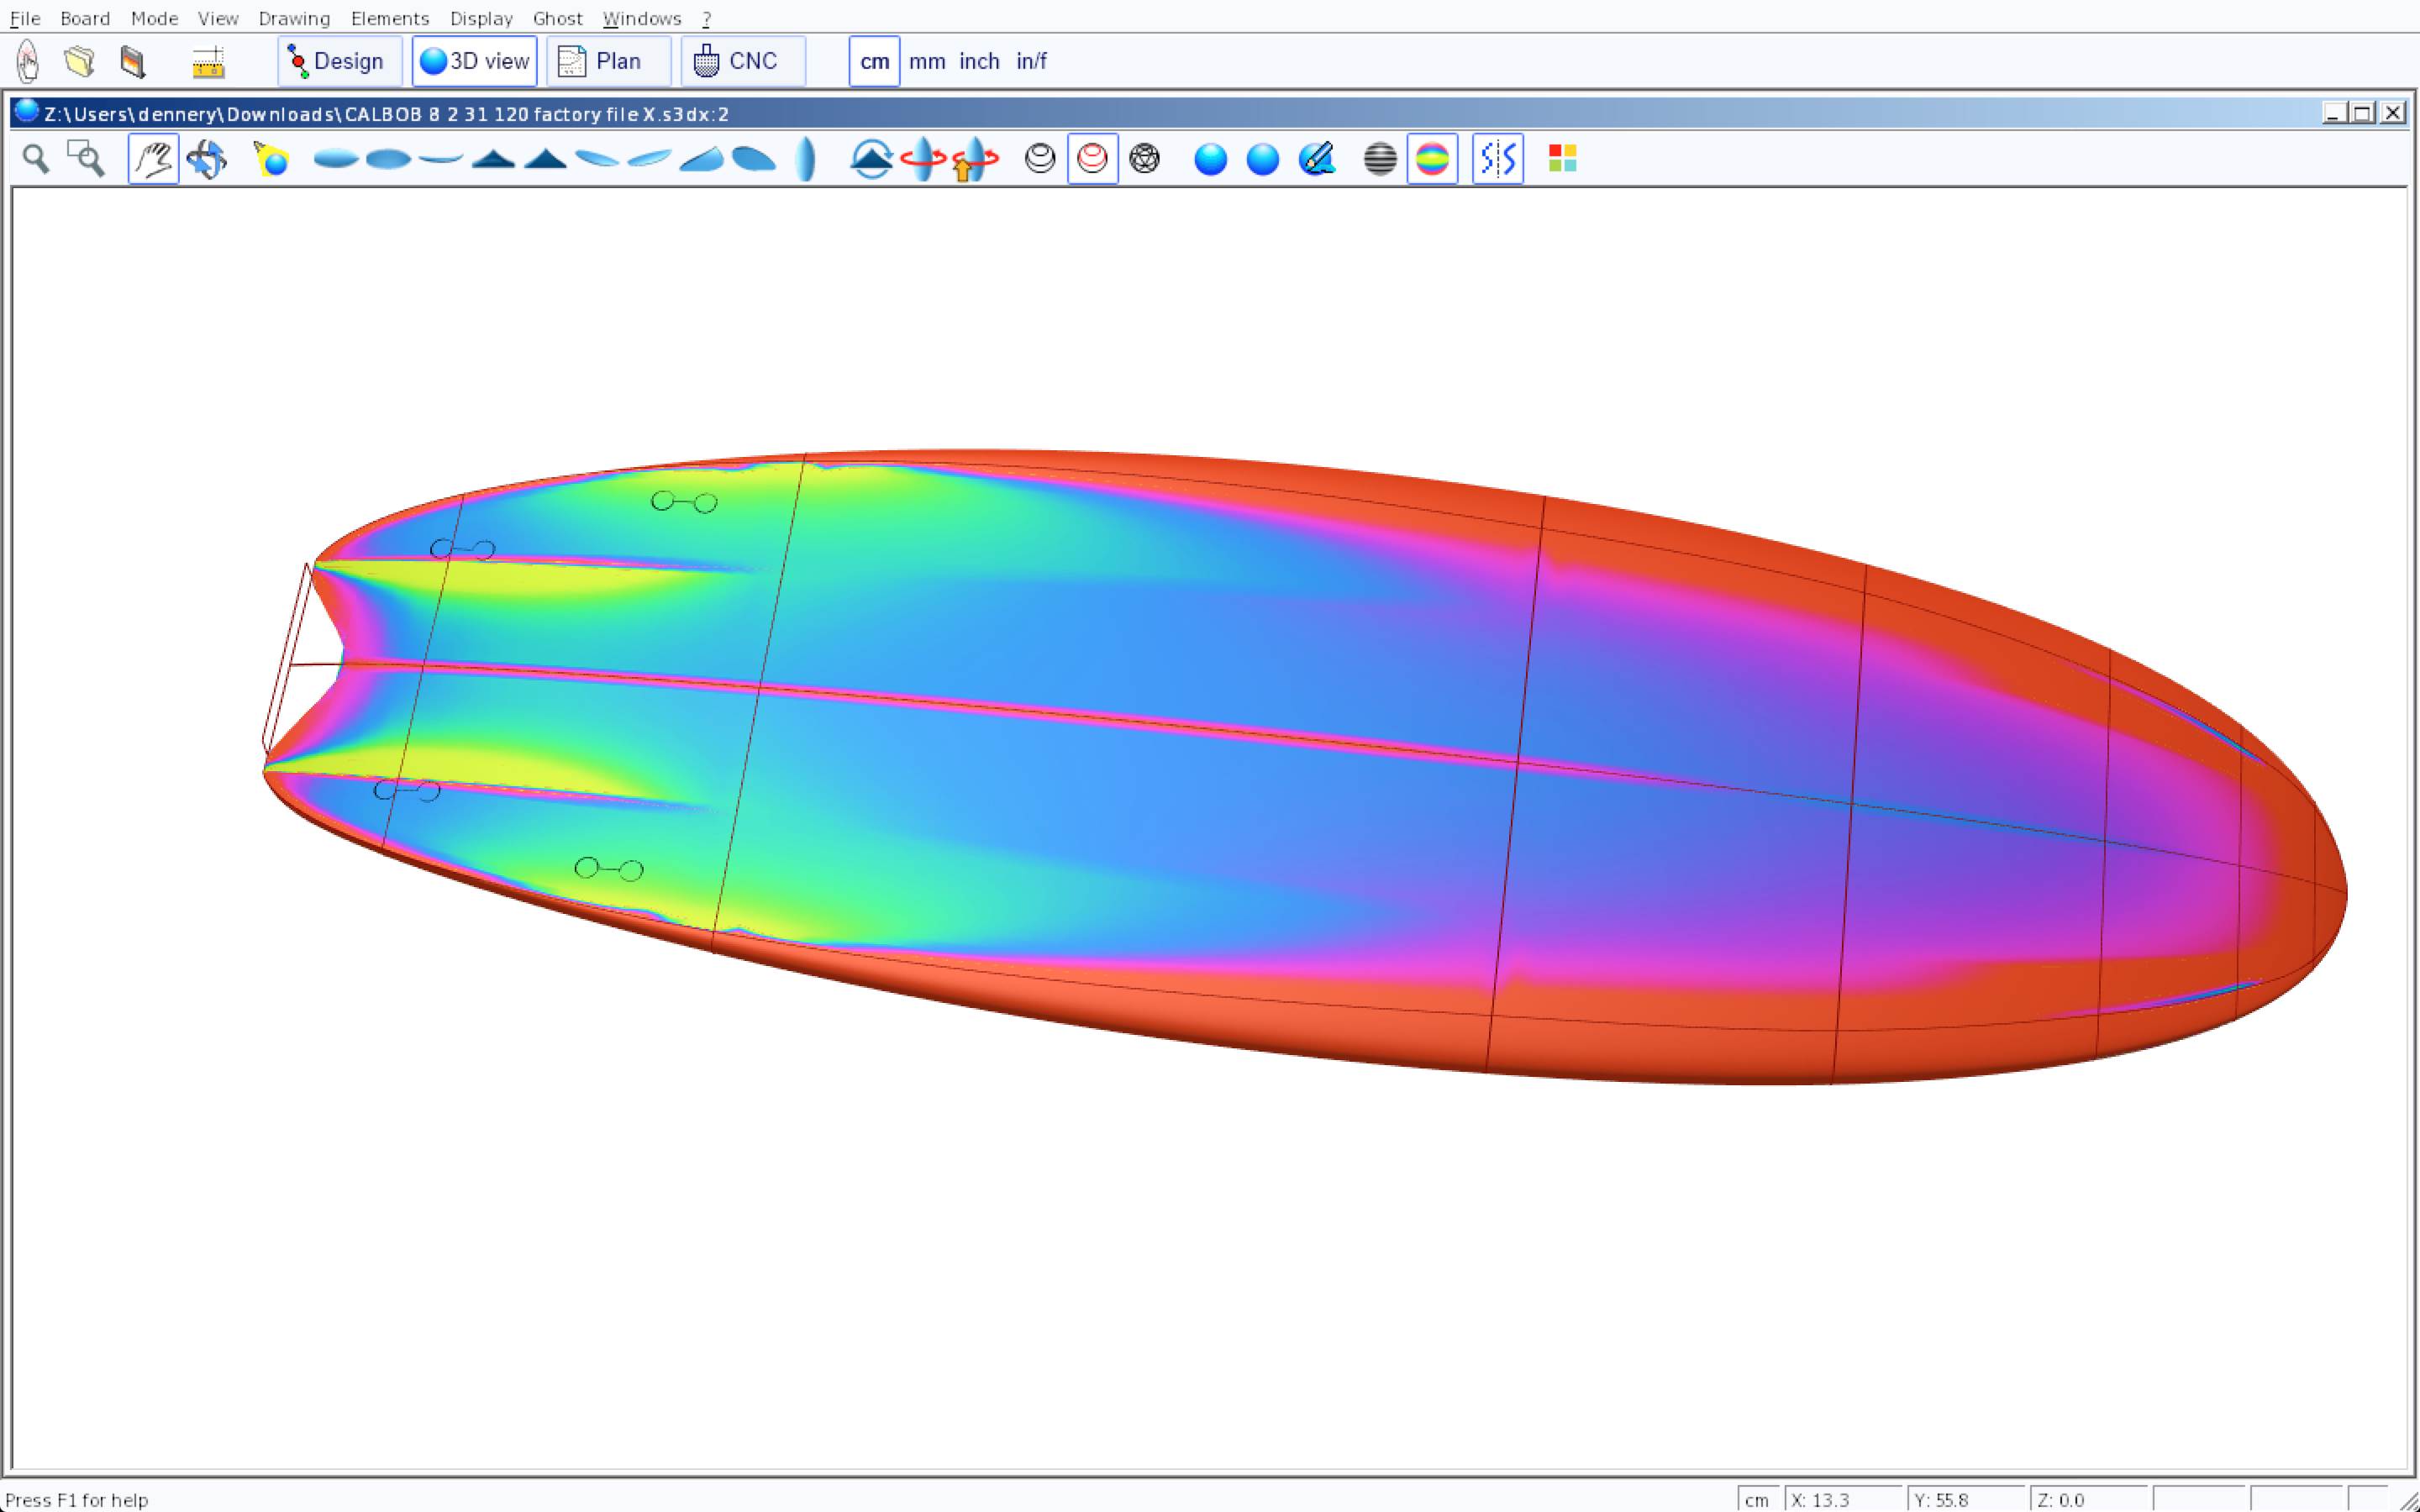Click the striped zebra shading sphere
The width and height of the screenshot is (2420, 1512).
[x=1380, y=159]
